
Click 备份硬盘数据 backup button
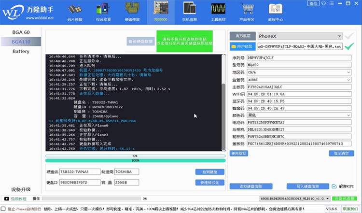click(x=140, y=42)
